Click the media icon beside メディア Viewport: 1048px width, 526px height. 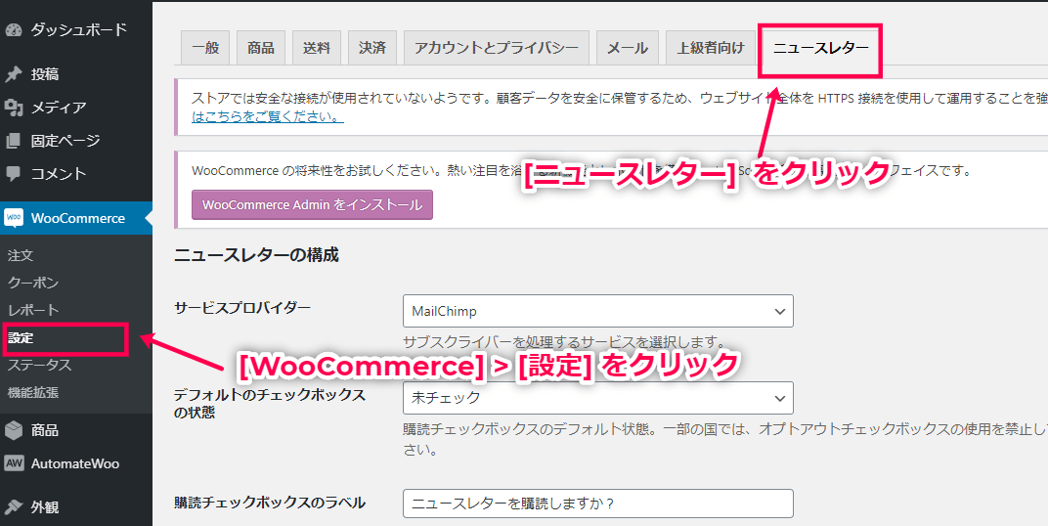(14, 107)
